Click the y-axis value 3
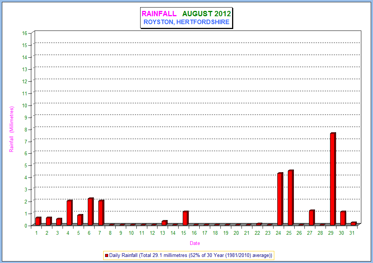 (x=26, y=190)
